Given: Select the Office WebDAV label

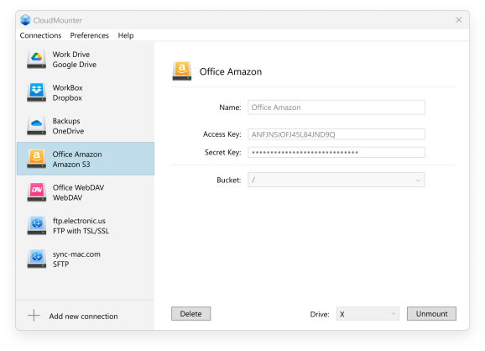Looking at the screenshot, I should (78, 187).
